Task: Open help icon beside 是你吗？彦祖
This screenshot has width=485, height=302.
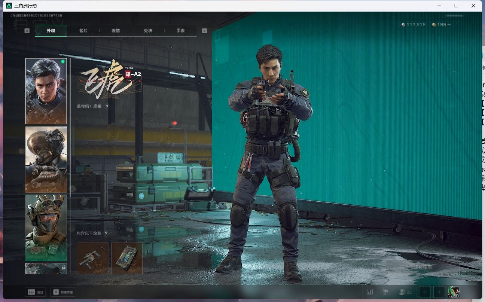Action: [x=107, y=106]
